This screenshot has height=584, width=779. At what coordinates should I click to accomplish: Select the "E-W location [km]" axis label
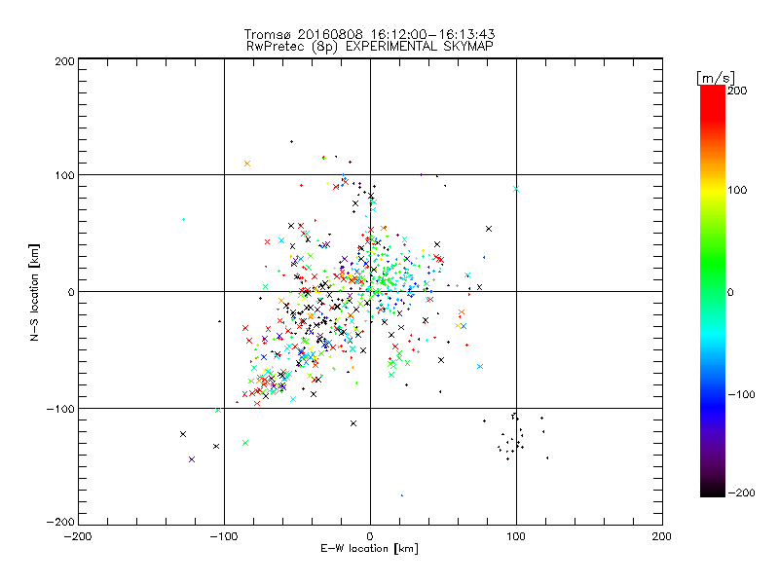pos(369,548)
